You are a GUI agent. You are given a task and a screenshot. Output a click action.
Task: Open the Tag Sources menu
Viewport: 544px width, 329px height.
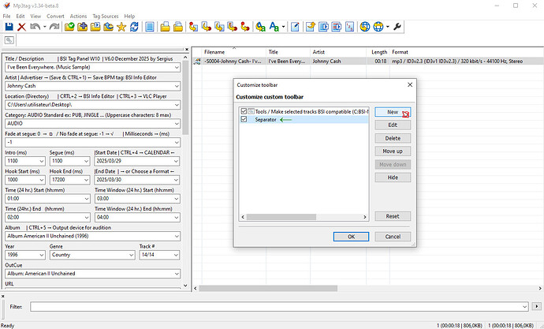coord(106,16)
